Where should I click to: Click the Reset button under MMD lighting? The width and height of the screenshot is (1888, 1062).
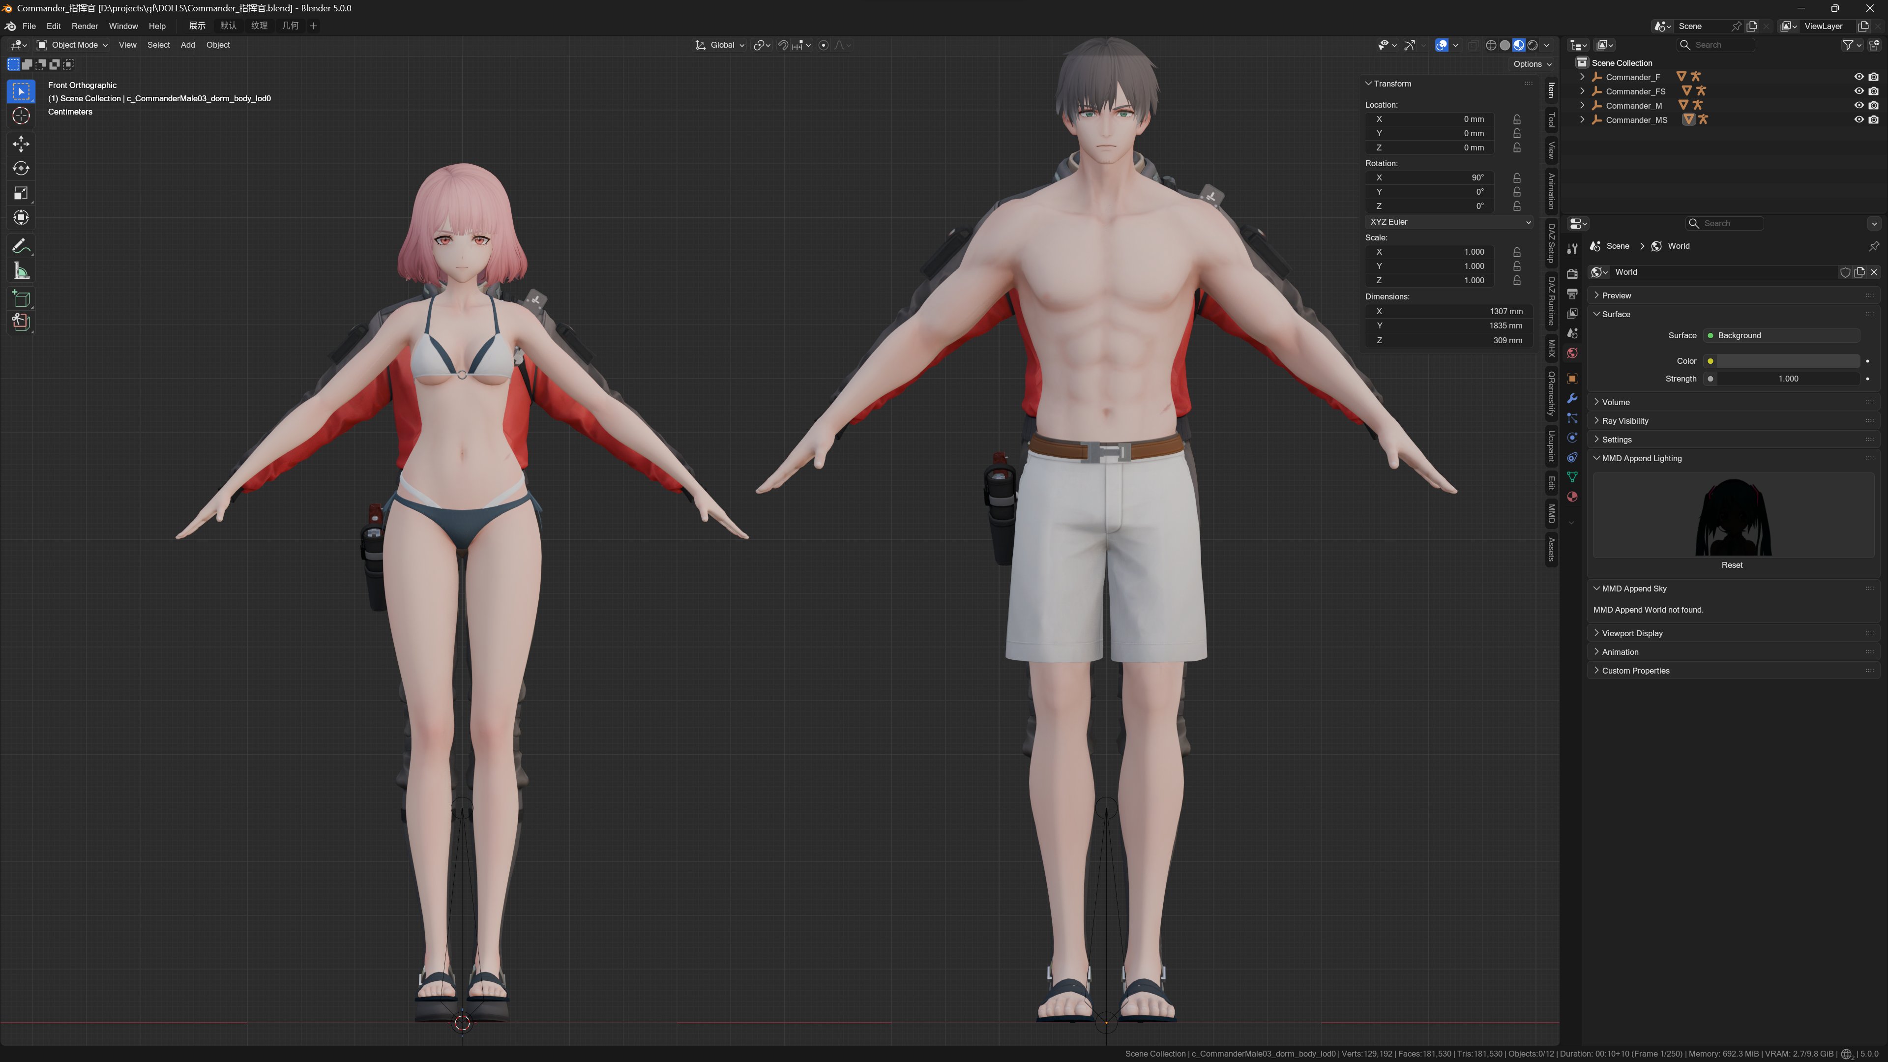pos(1732,565)
